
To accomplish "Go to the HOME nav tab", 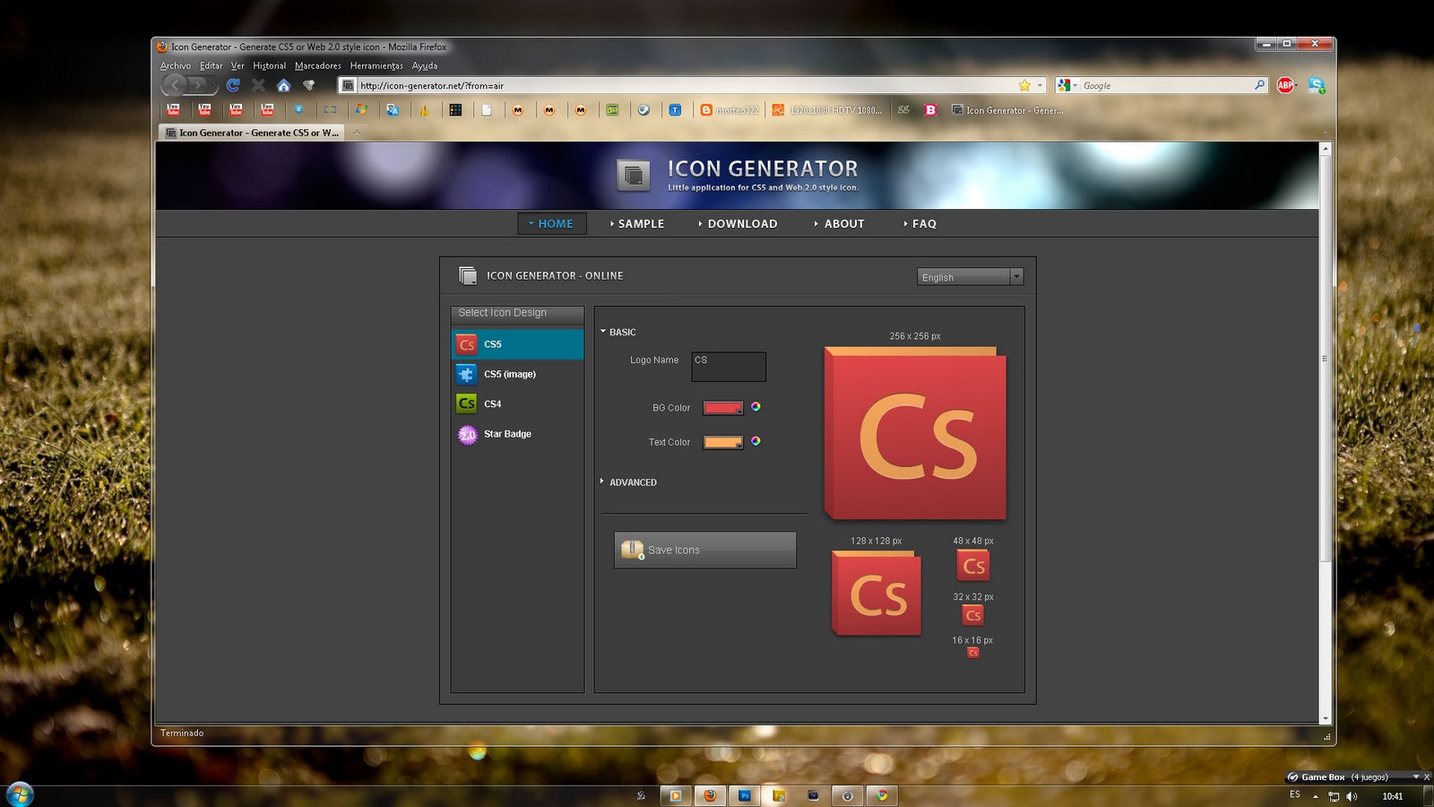I will (x=552, y=223).
